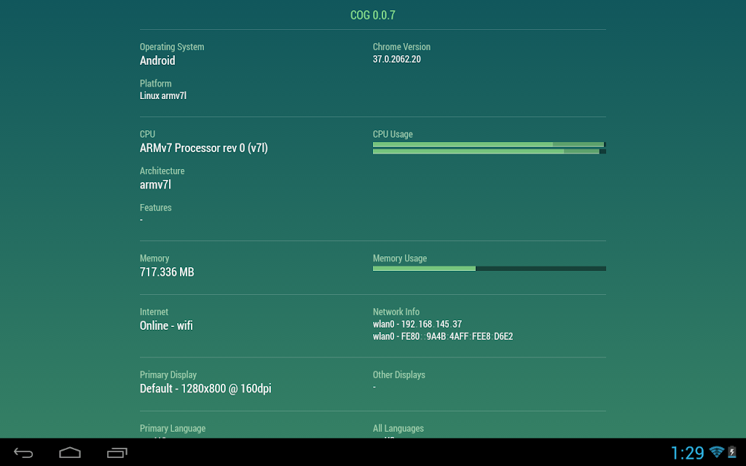Tap the 1:29 clock in the status bar
The width and height of the screenshot is (746, 466).
point(687,453)
